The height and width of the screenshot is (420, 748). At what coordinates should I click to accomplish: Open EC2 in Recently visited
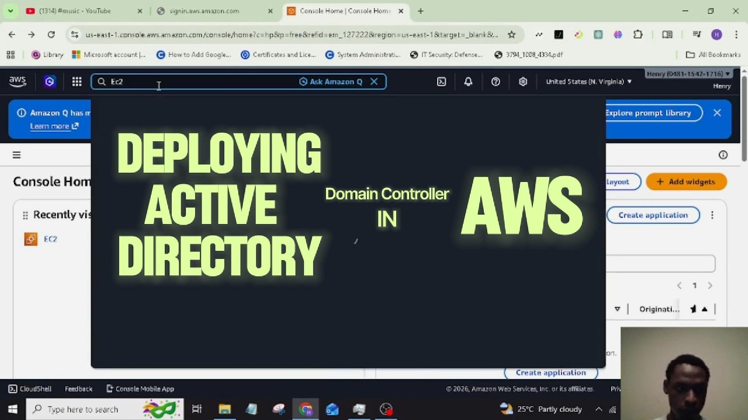point(50,239)
